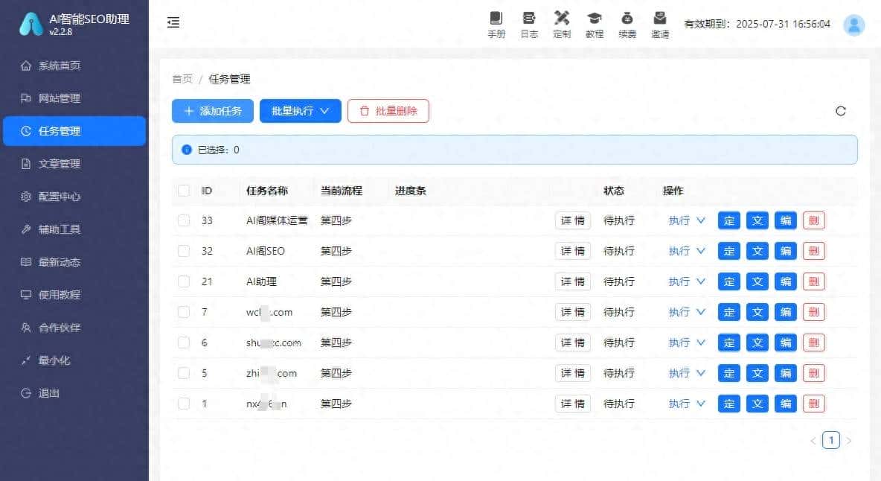Screen dimensions: 881x481
Task: Open the 教程 tutorials icon
Action: [x=595, y=22]
